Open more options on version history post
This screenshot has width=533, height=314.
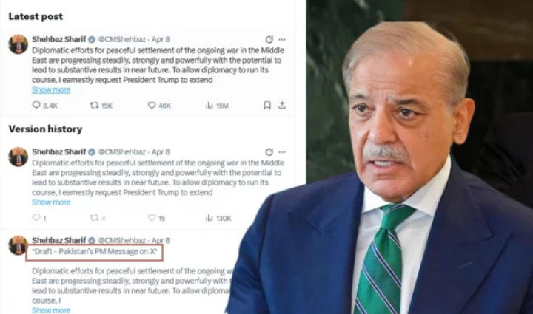click(282, 152)
